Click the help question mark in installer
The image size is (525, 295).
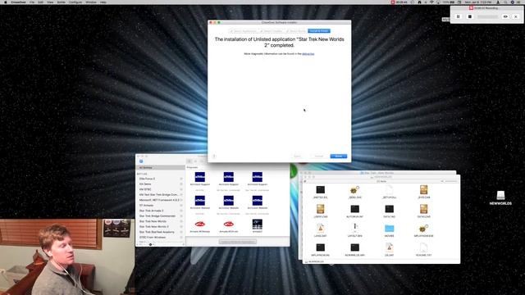point(214,156)
